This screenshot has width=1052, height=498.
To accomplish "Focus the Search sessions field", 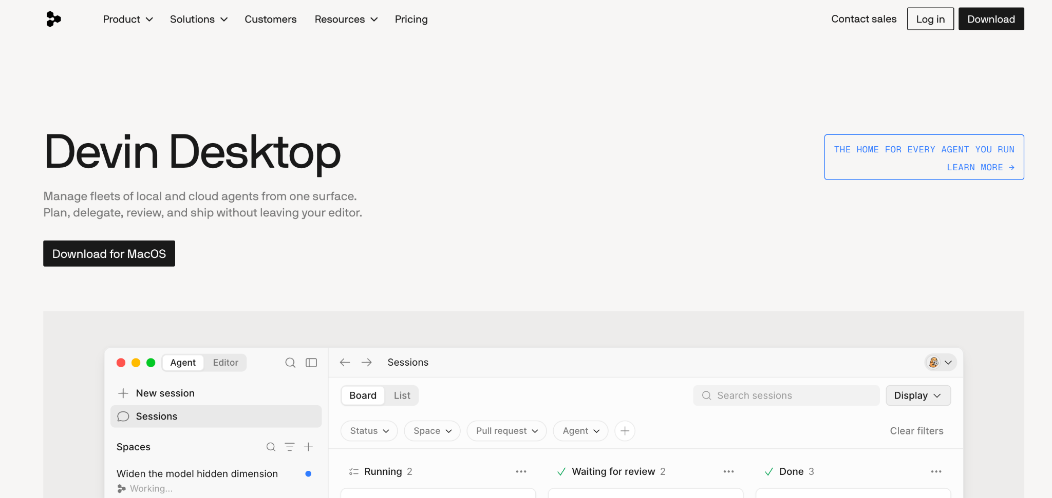I will click(786, 395).
